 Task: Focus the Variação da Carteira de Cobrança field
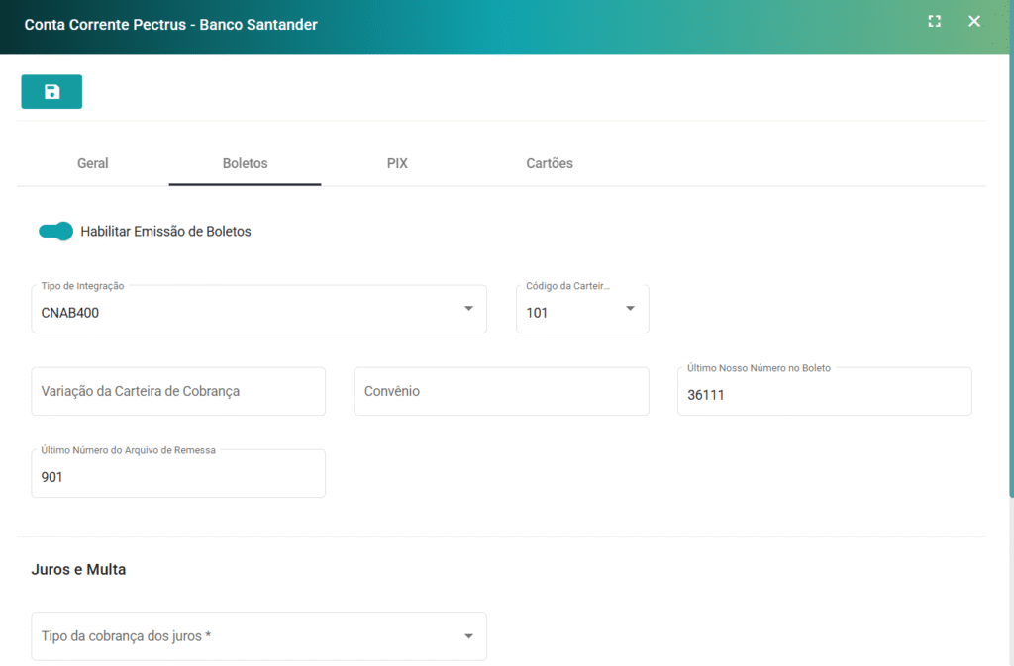click(x=178, y=391)
